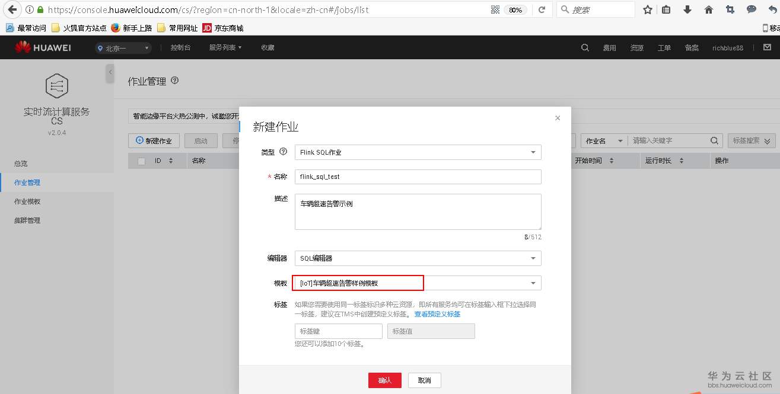
Task: Click the browser favorites star icon
Action: [647, 9]
